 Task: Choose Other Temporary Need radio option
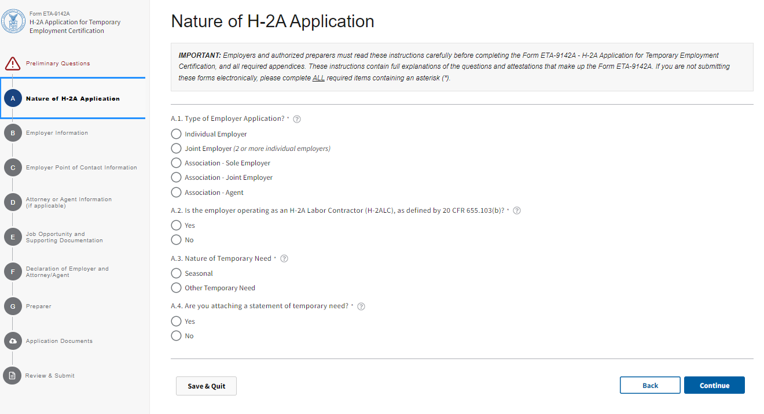pyautogui.click(x=177, y=288)
